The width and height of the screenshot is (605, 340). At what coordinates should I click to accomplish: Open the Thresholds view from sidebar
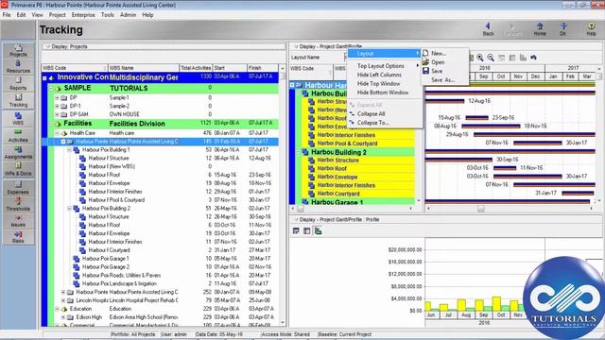click(x=18, y=204)
